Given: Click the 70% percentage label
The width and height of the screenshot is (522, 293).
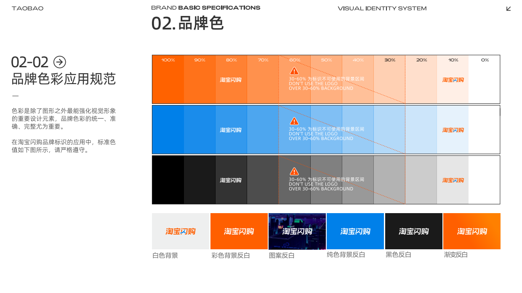Looking at the screenshot, I should pyautogui.click(x=263, y=60).
